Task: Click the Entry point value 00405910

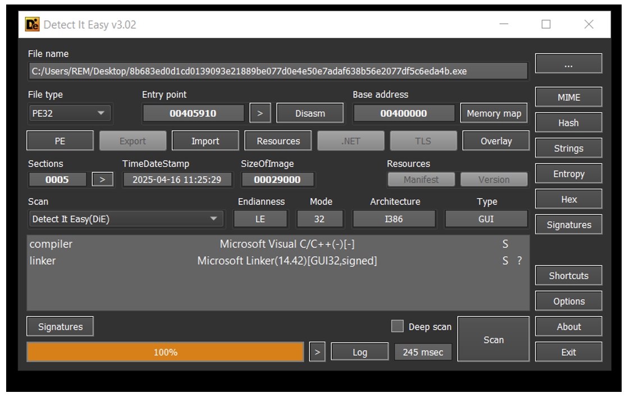Action: [x=193, y=113]
